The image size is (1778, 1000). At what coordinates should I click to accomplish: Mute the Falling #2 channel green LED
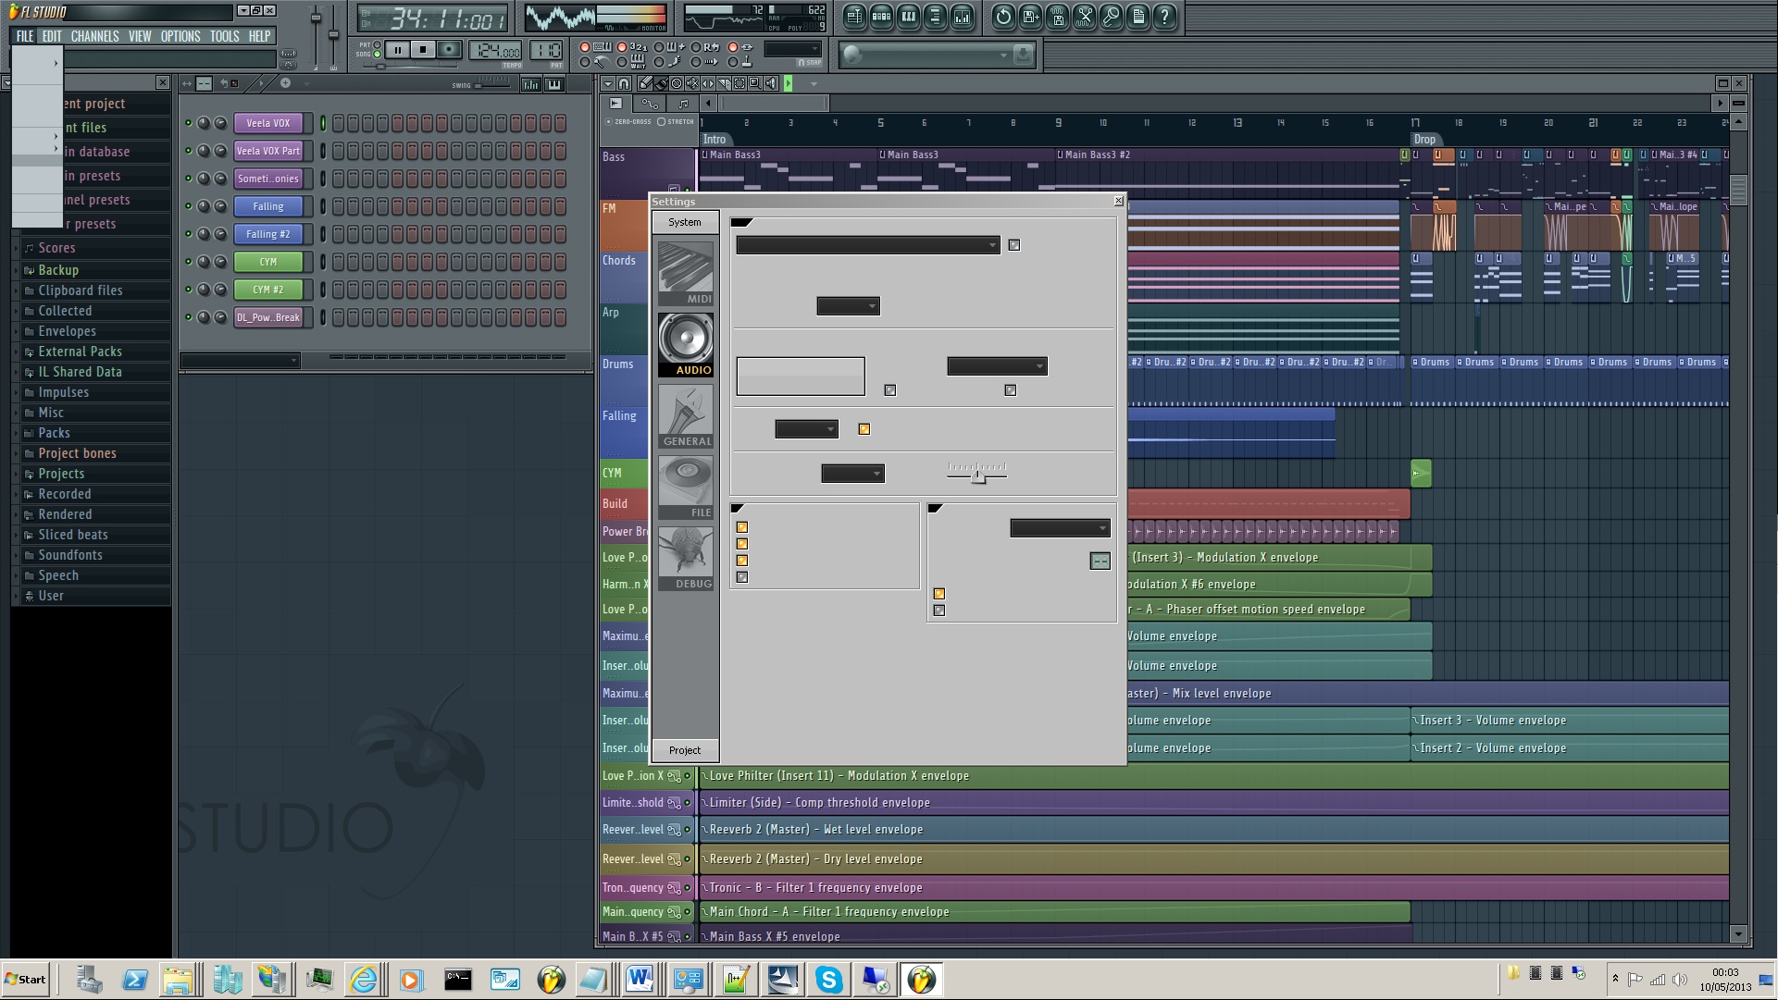[x=189, y=234]
